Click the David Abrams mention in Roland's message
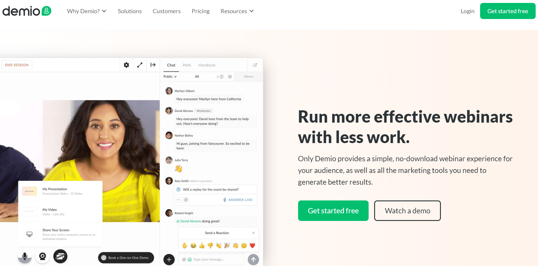Screen dimensions: 538x266 pos(189,221)
